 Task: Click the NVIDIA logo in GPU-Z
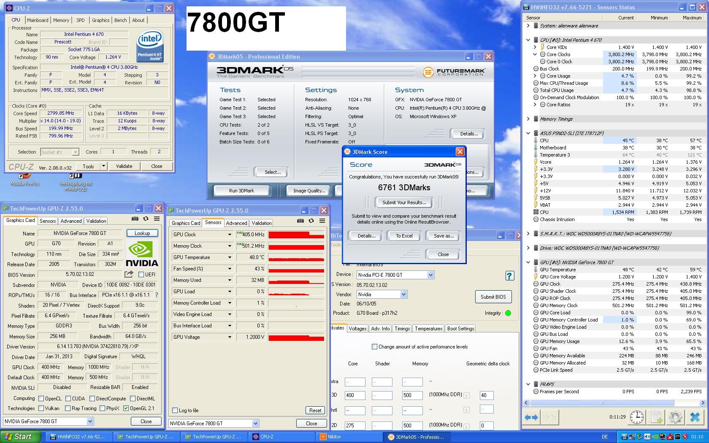click(x=142, y=254)
